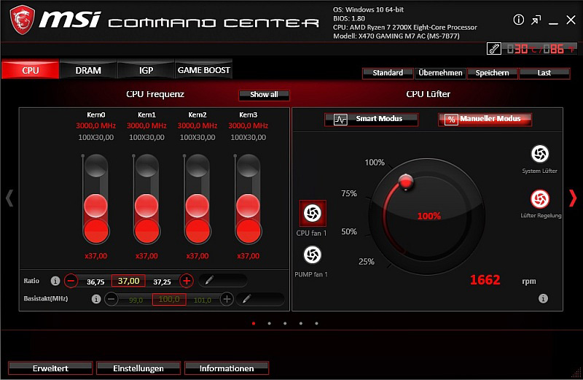Screen dimensions: 583x380
Task: Select the PUMP fan 1 icon
Action: 313,255
